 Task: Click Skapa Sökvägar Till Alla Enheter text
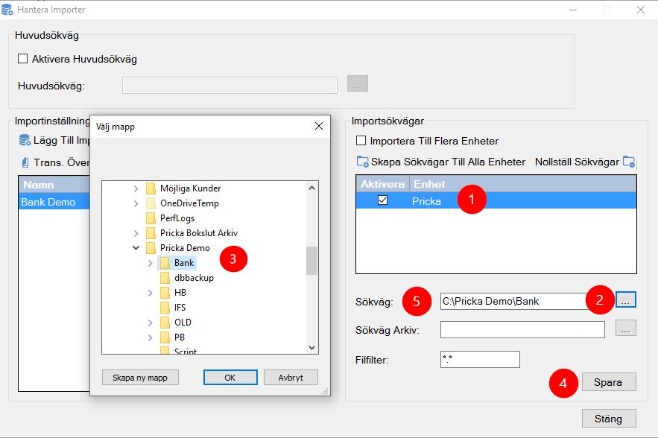click(448, 162)
